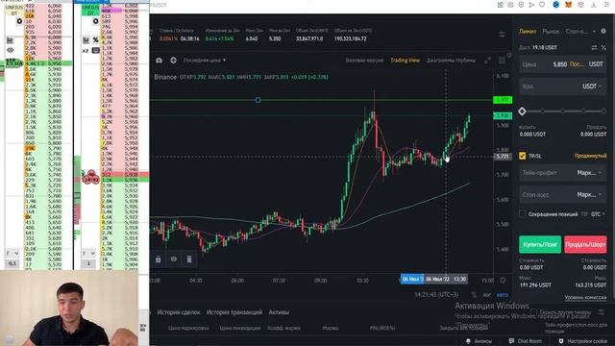Click the browser download arrow icon
Viewport: 615px width, 346px height.
[x=594, y=5]
